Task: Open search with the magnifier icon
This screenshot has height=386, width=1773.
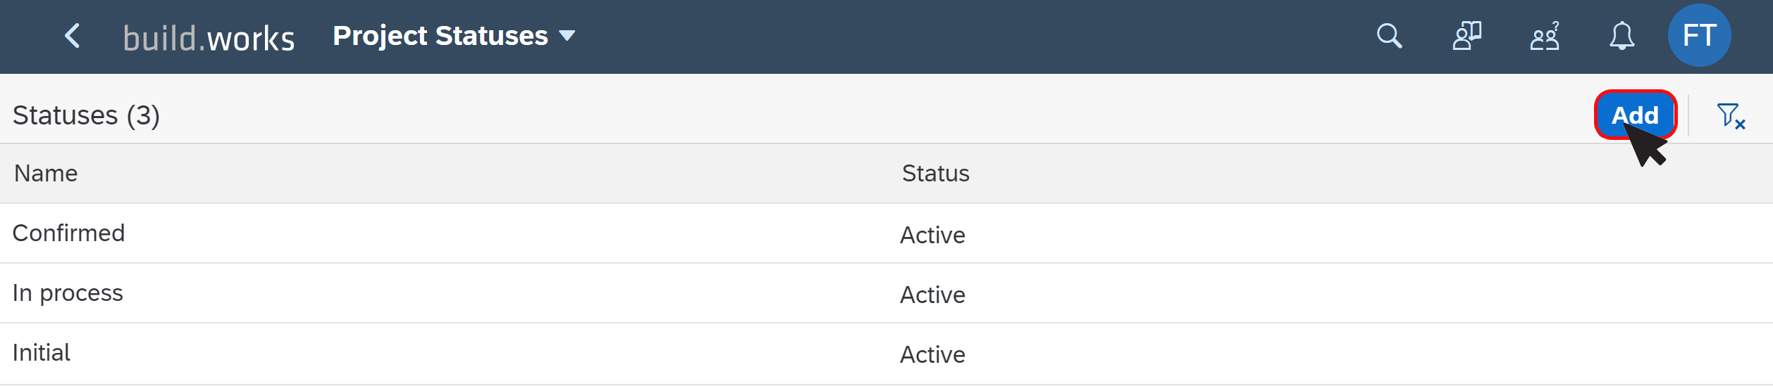Action: coord(1389,36)
